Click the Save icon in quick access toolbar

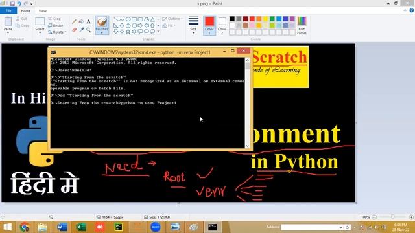[12, 3]
